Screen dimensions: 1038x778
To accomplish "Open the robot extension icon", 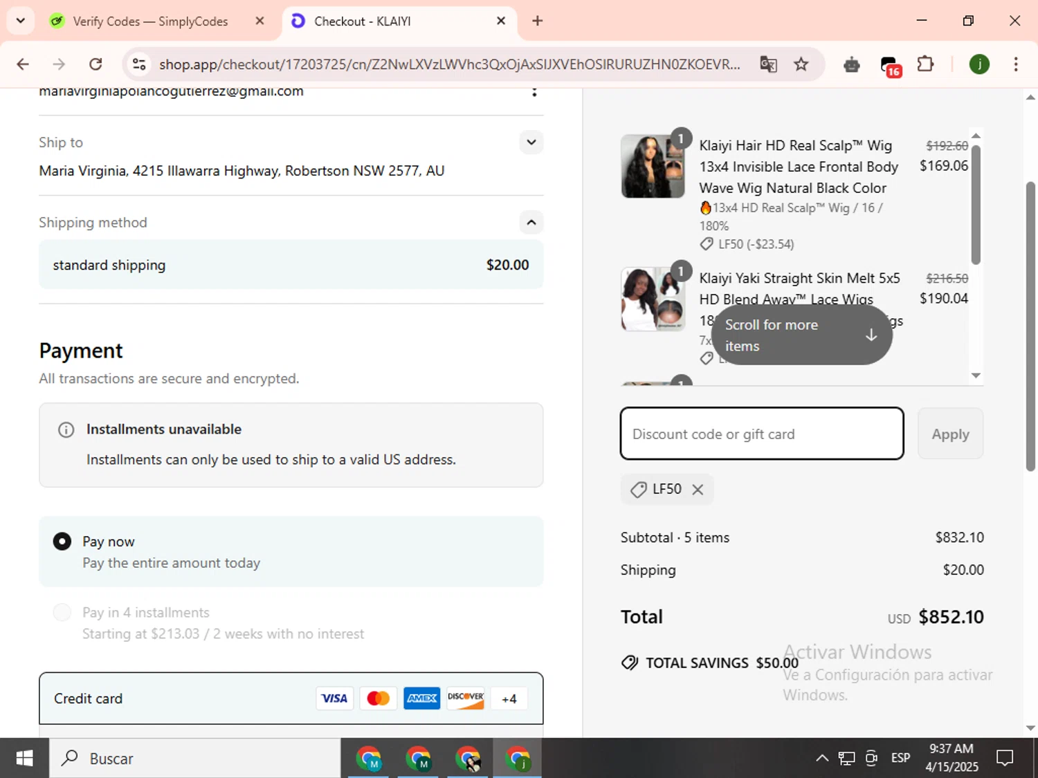I will [852, 65].
